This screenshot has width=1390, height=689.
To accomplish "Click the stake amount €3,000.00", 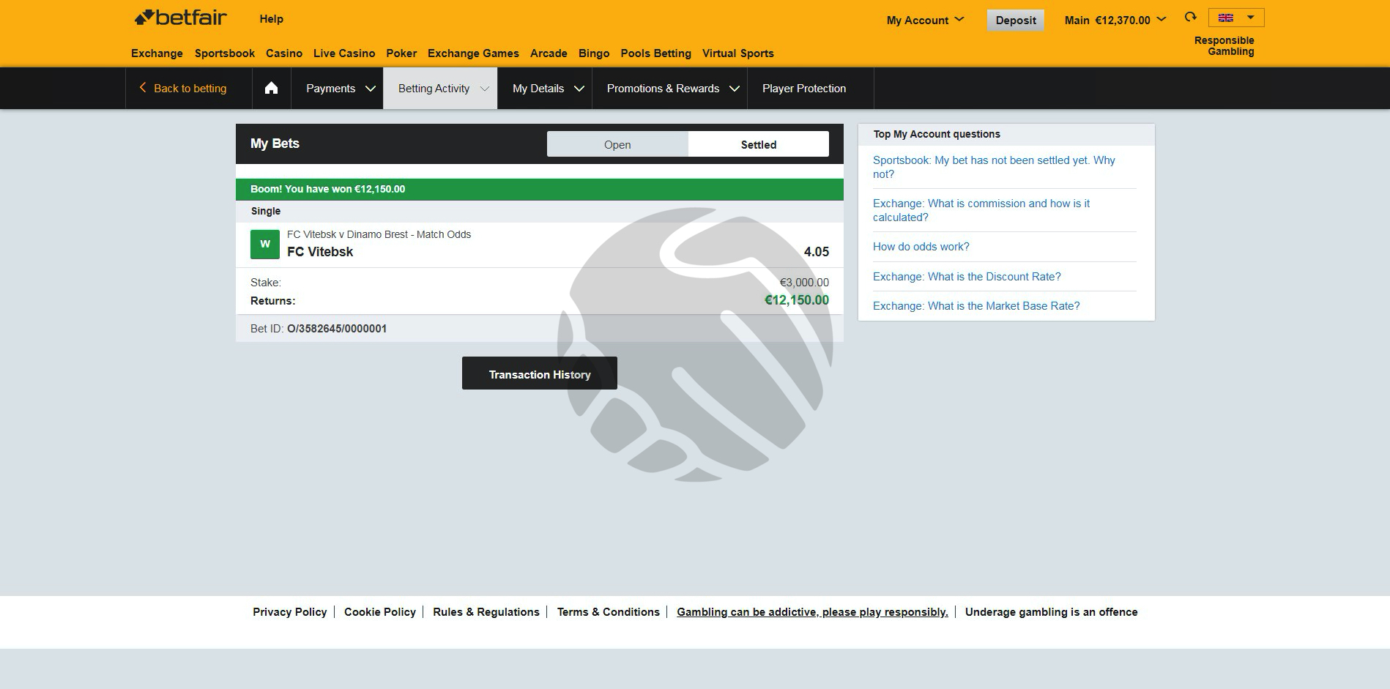I will (804, 283).
